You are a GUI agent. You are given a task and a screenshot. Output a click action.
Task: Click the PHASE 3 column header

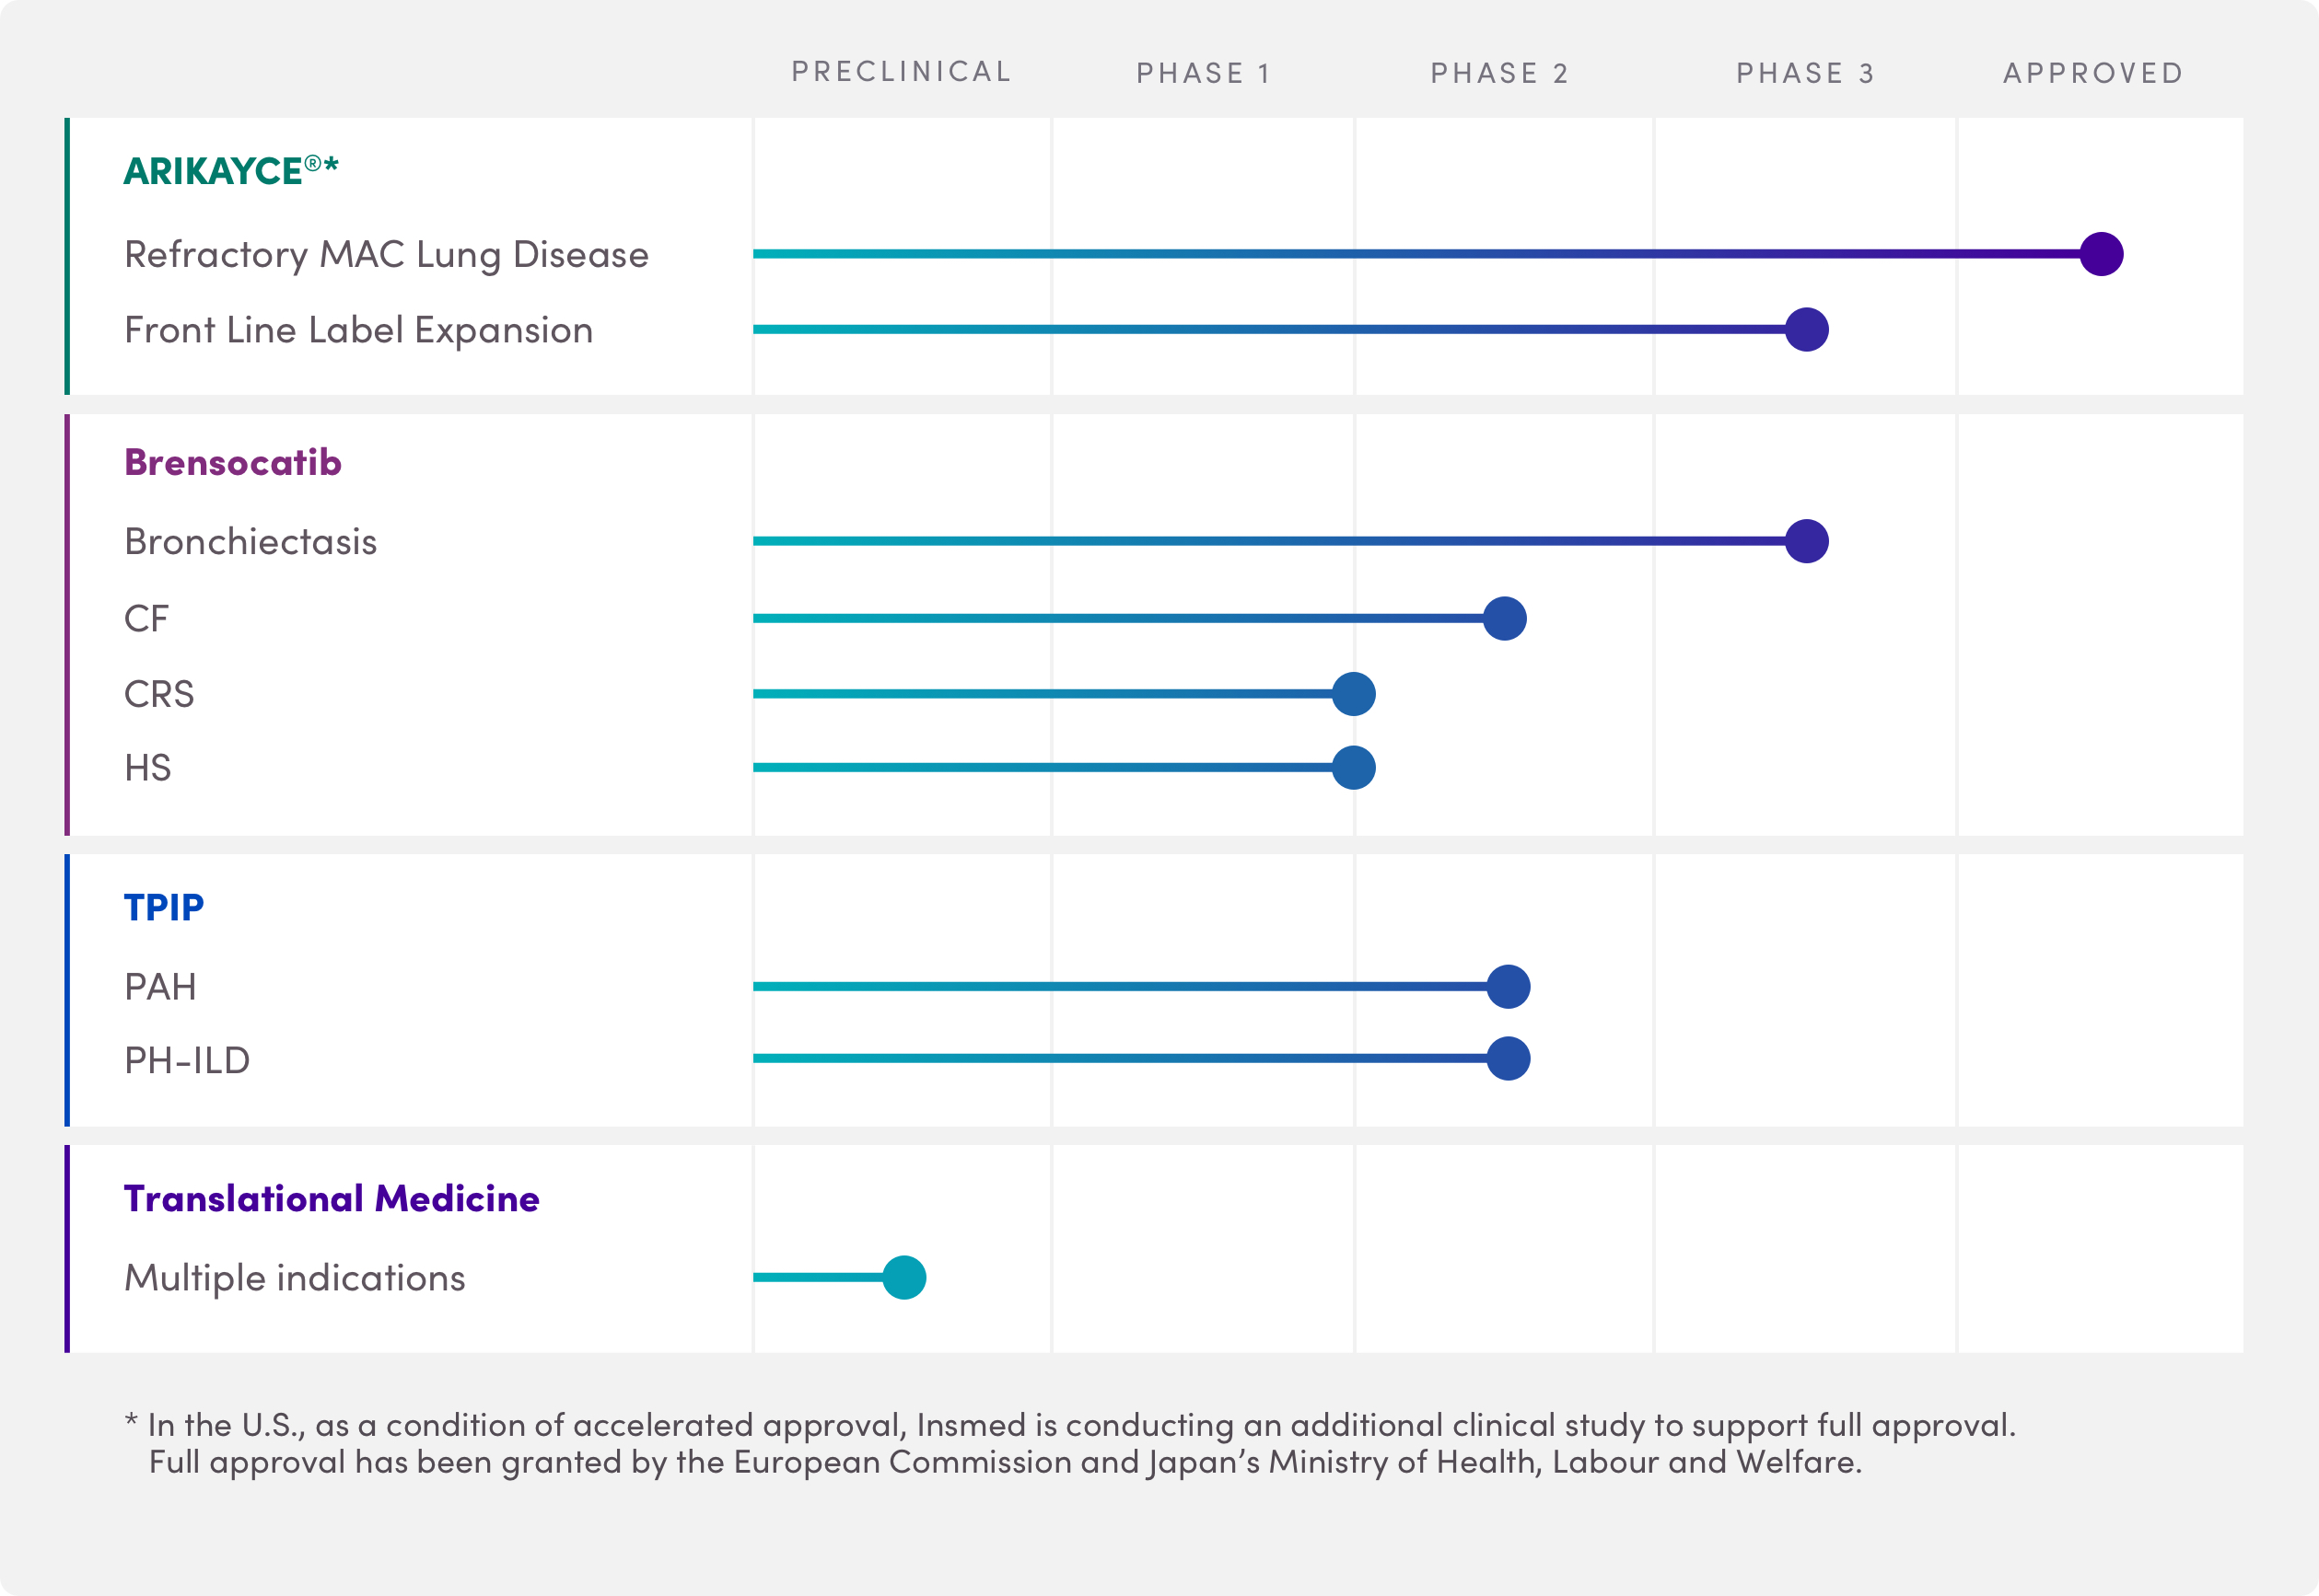(x=1805, y=73)
